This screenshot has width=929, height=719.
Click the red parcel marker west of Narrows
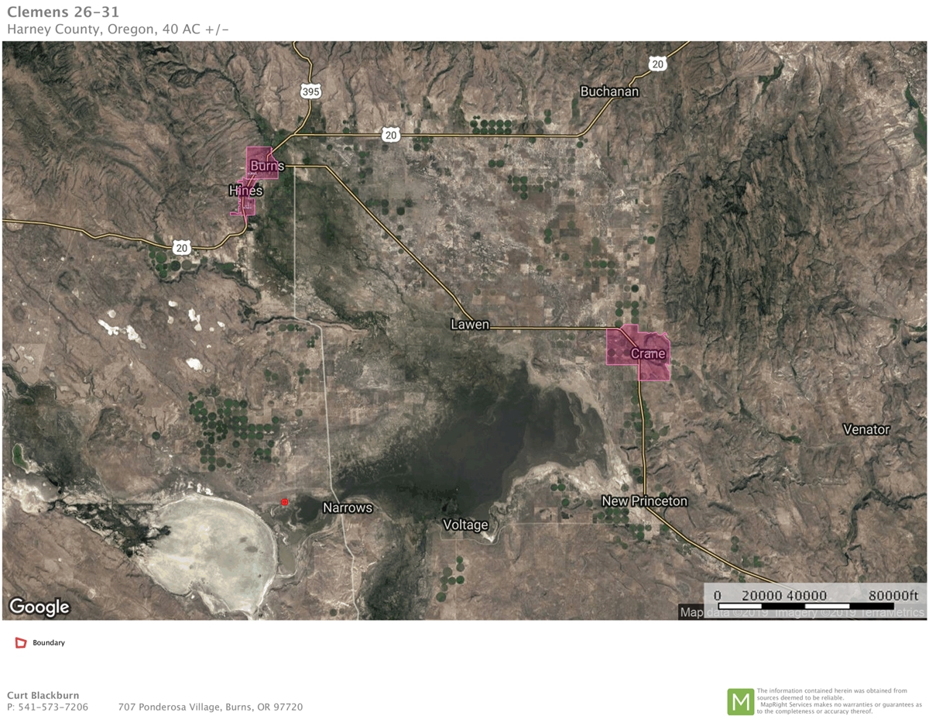point(285,502)
